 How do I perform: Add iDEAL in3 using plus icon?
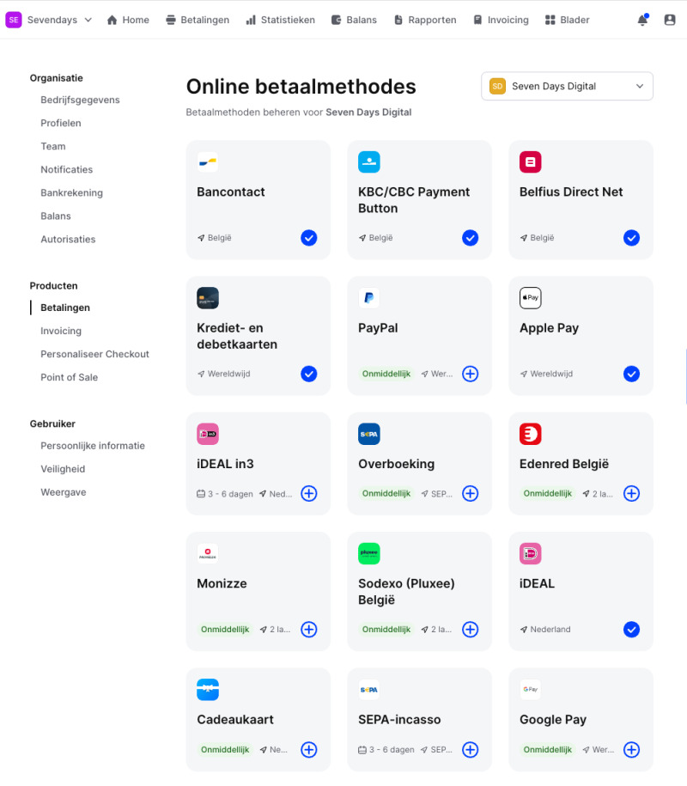pyautogui.click(x=309, y=493)
